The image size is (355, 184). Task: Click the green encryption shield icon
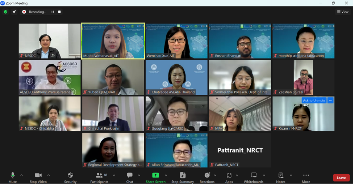(x=5, y=12)
